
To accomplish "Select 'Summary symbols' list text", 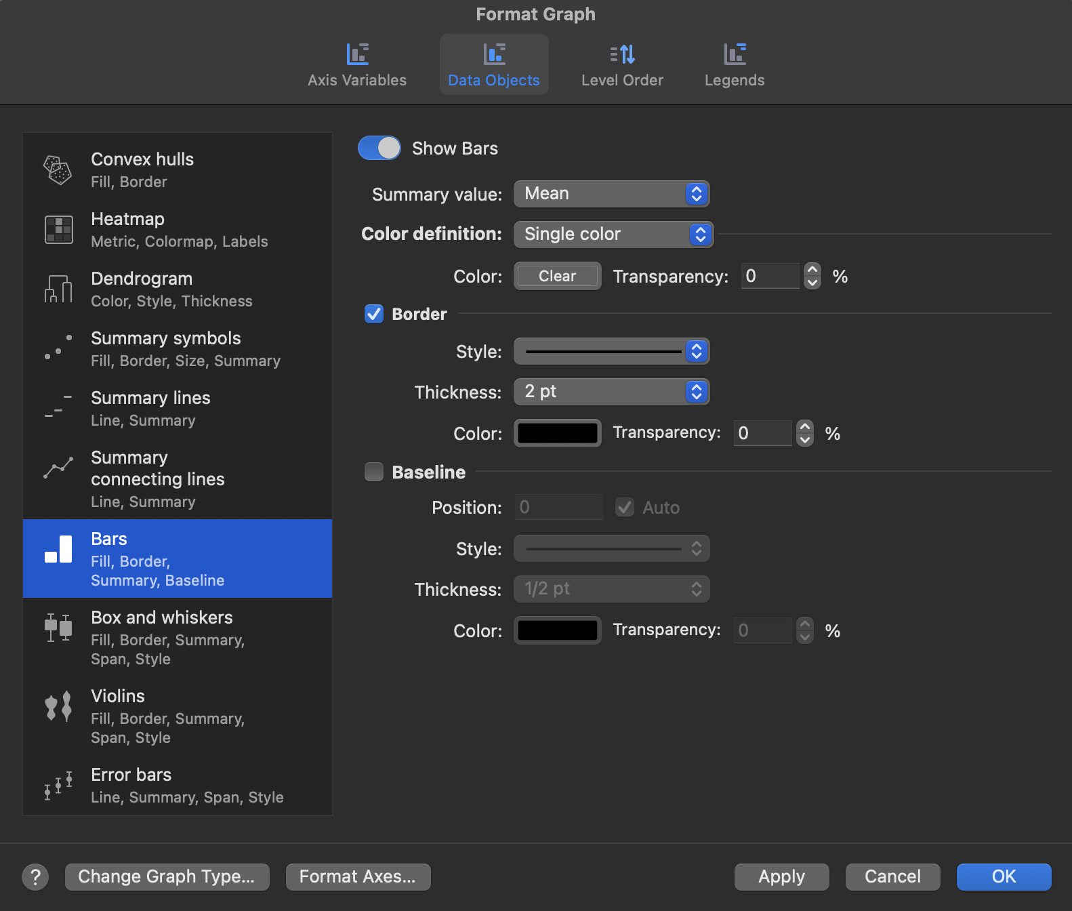I will tap(166, 338).
